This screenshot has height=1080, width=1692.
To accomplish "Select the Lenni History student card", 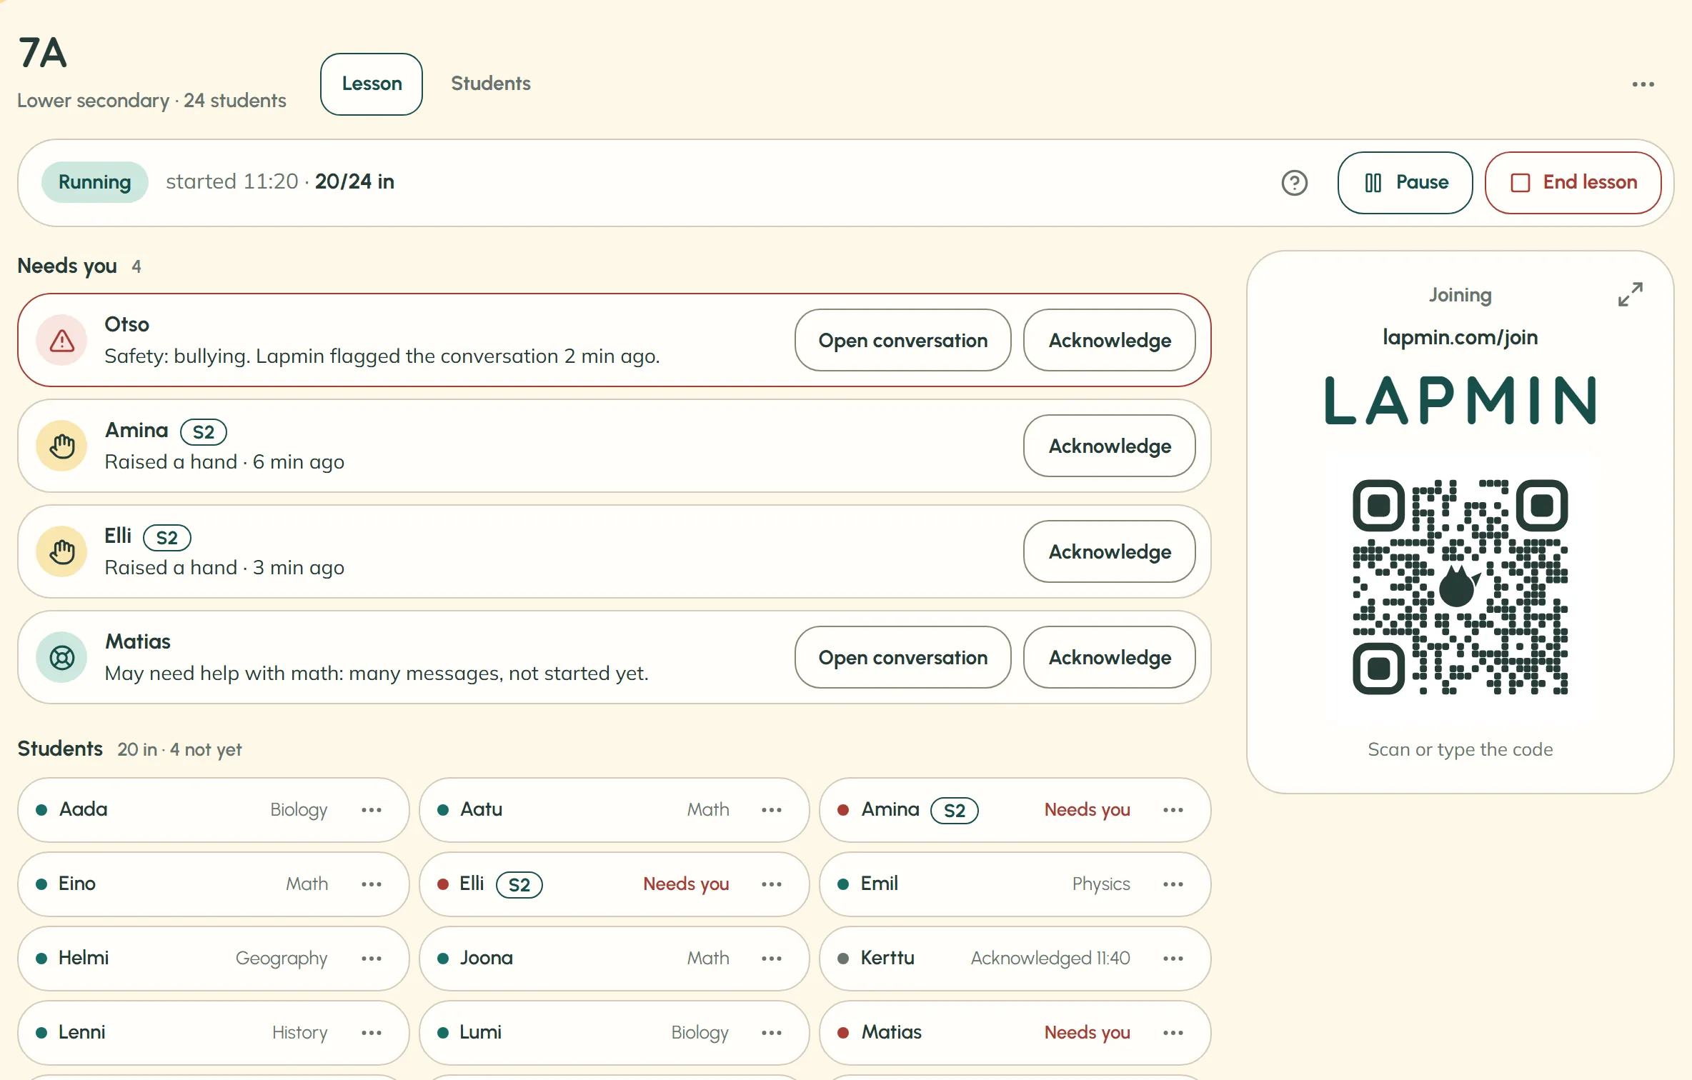I will pyautogui.click(x=213, y=1033).
